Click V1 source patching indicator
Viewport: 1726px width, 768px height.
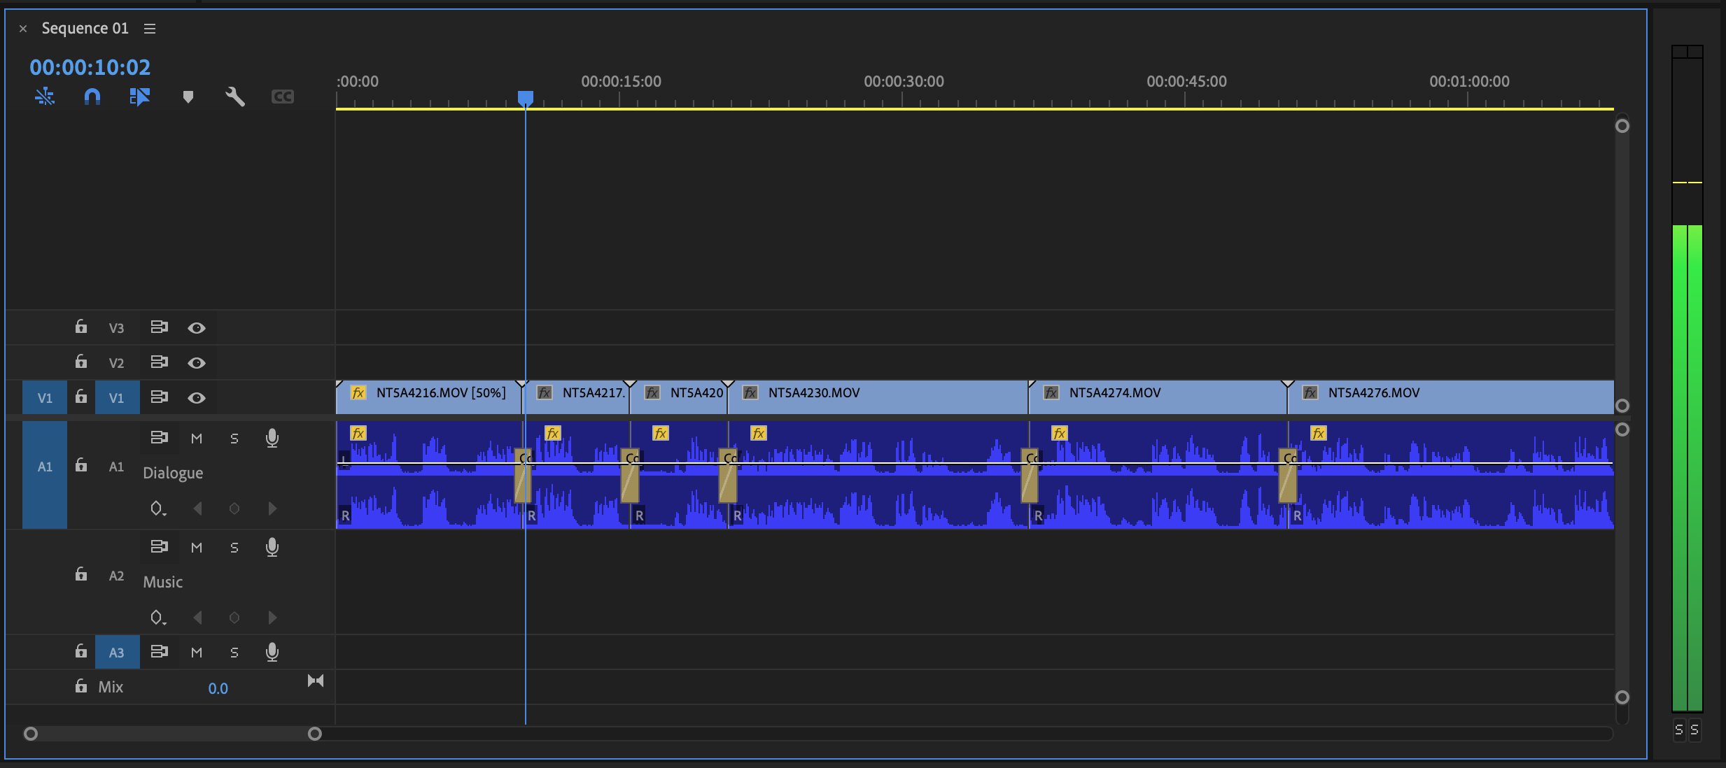pos(45,397)
